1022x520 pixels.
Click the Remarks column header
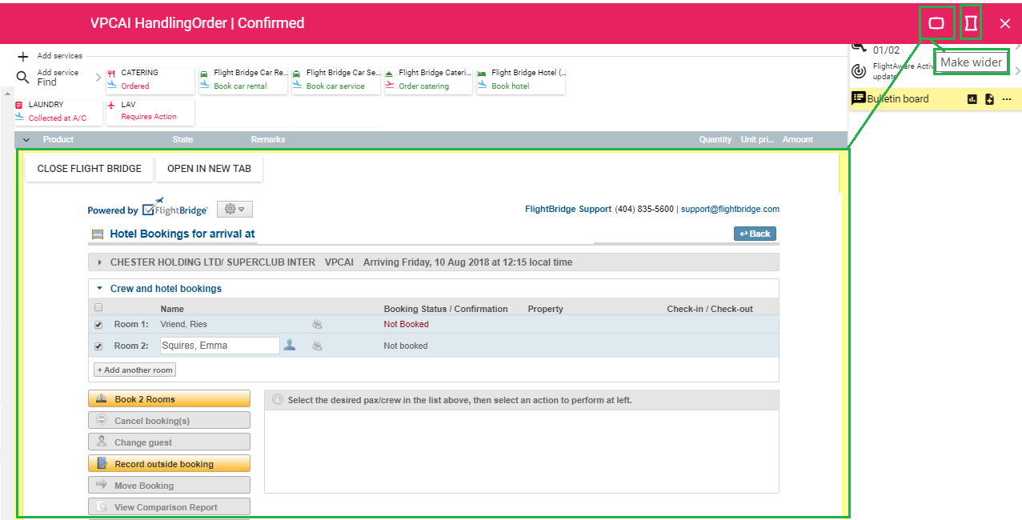coord(268,139)
